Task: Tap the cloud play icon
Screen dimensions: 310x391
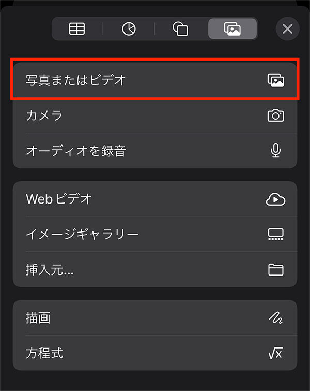Action: (x=276, y=199)
